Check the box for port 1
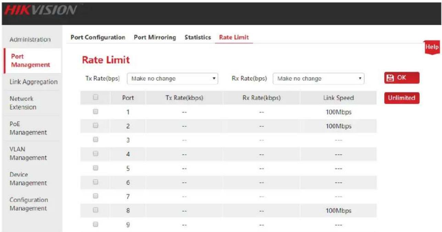The image size is (442, 232). [96, 112]
